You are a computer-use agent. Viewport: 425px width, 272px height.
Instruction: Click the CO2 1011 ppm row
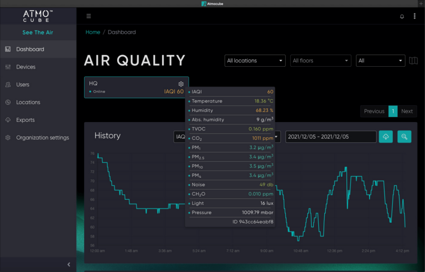(x=231, y=138)
